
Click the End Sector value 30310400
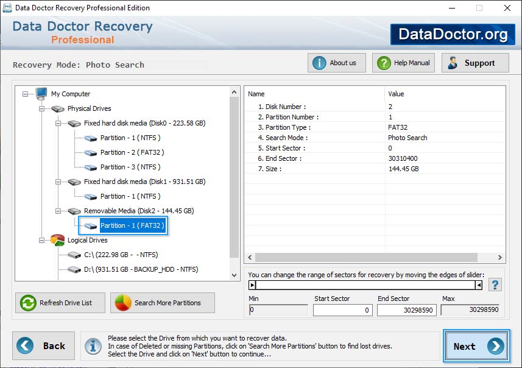tap(403, 158)
